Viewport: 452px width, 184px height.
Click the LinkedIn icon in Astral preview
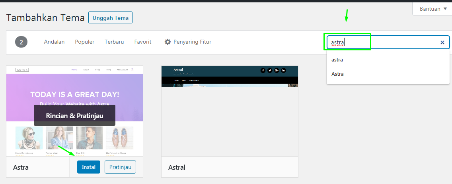[x=283, y=71]
